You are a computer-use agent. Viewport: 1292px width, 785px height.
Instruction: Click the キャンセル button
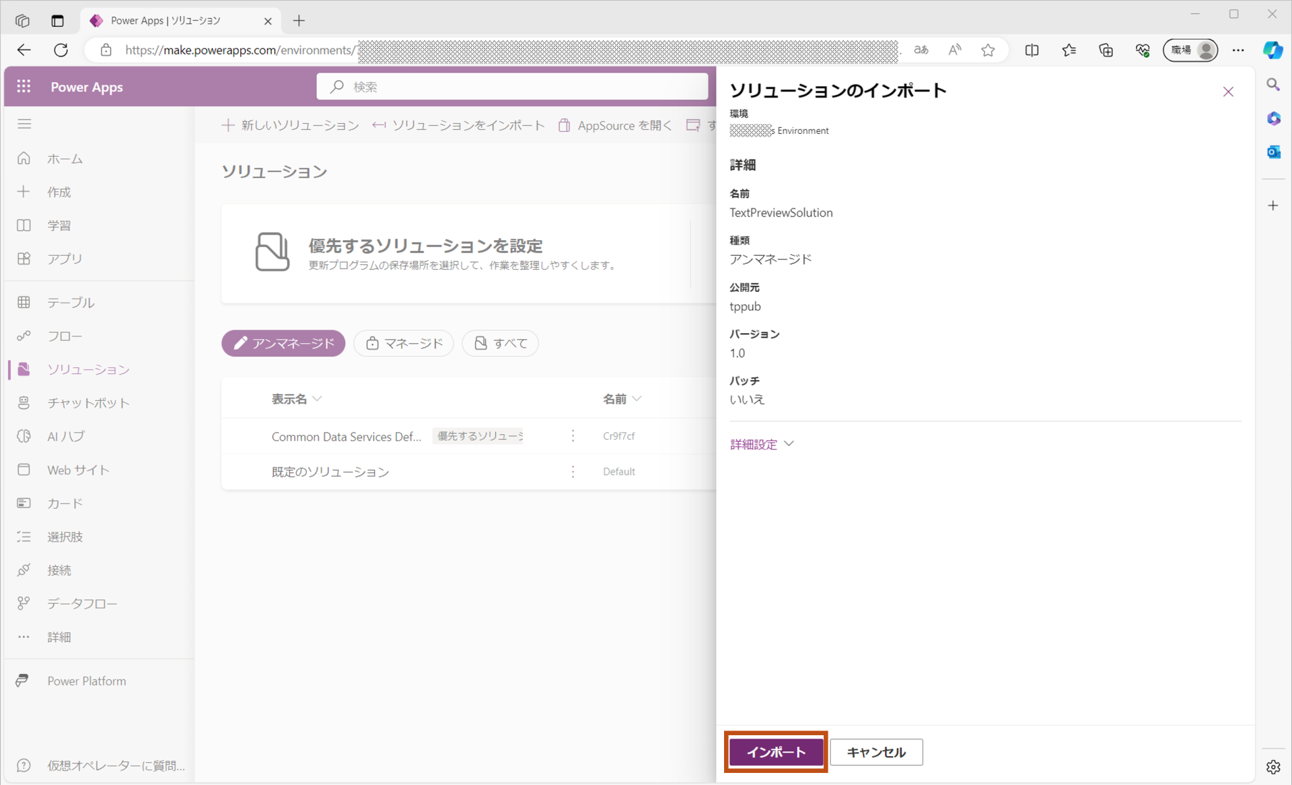tap(876, 752)
